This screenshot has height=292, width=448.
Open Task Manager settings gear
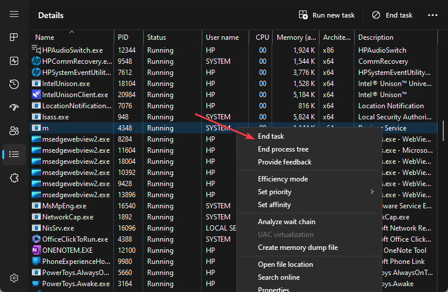click(14, 278)
